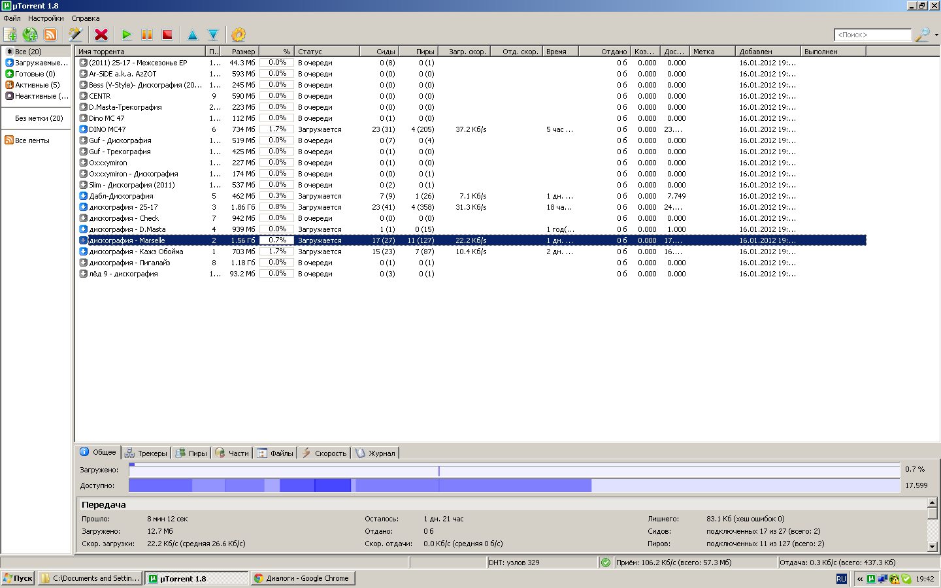Select the Oxxxymiron - Дискография torrent
Image resolution: width=941 pixels, height=588 pixels.
pyautogui.click(x=471, y=174)
